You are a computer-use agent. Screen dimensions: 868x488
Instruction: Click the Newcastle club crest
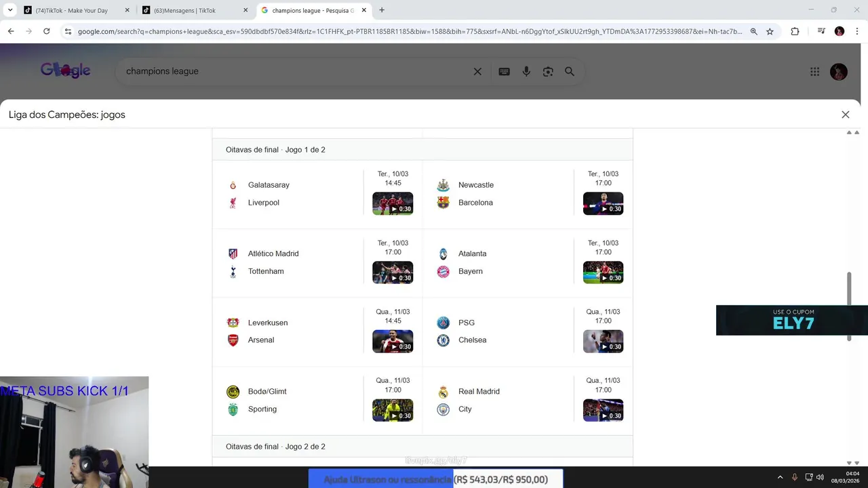443,185
